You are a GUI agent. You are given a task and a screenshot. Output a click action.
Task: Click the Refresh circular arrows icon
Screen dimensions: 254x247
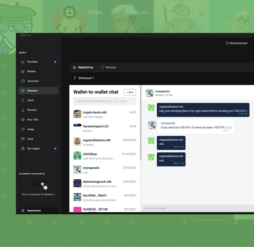(102, 68)
